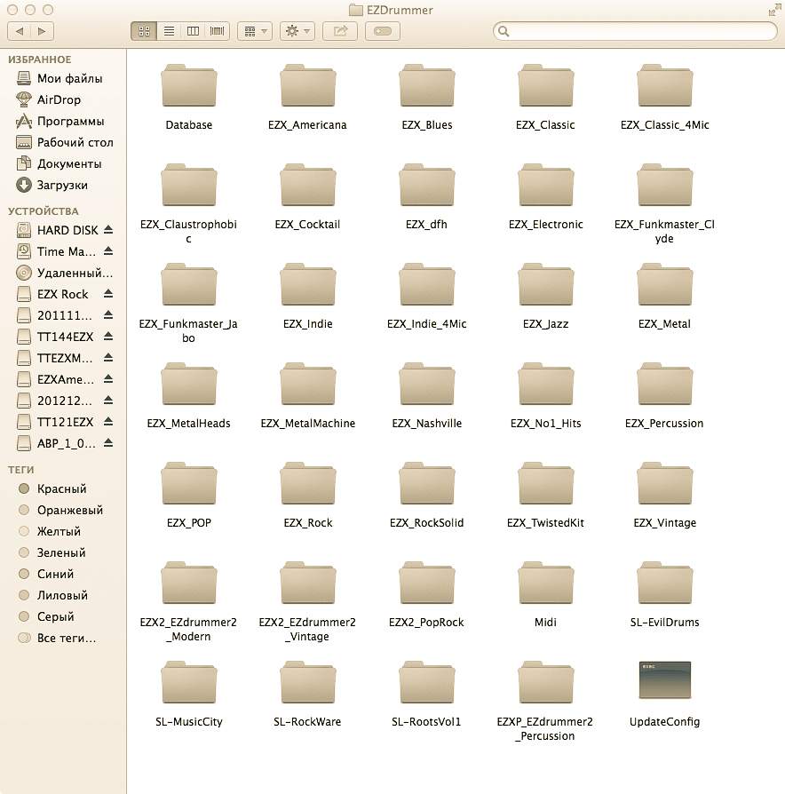The height and width of the screenshot is (794, 785).
Task: Click the Программы sidebar item
Action: click(70, 121)
